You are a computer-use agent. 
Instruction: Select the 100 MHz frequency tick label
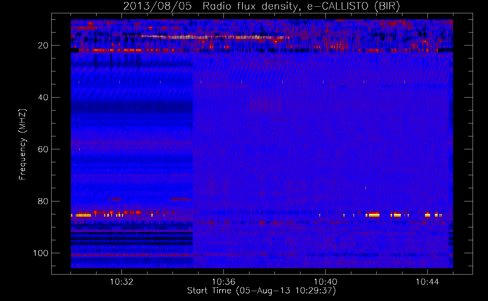tap(41, 253)
